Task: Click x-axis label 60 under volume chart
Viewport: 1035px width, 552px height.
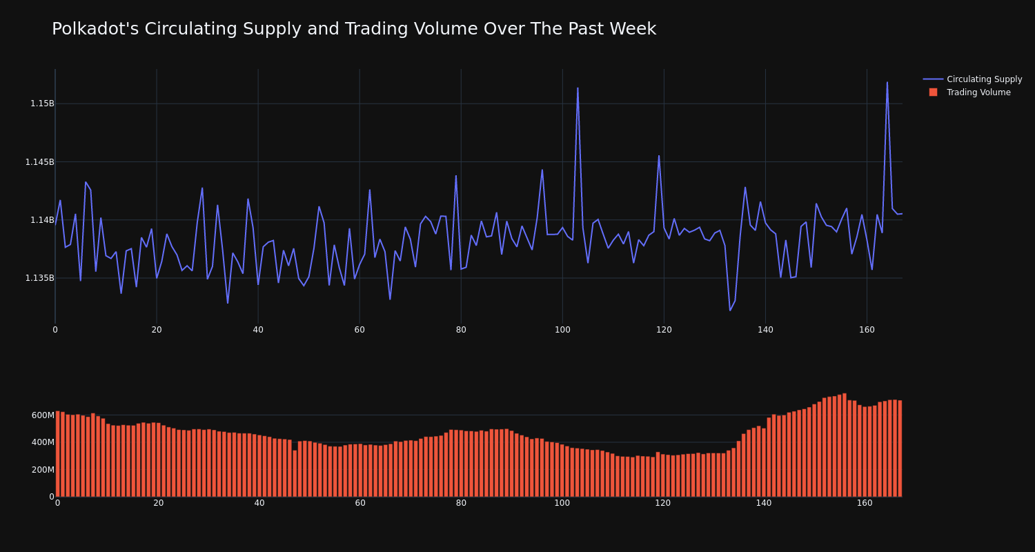Action: coord(360,503)
